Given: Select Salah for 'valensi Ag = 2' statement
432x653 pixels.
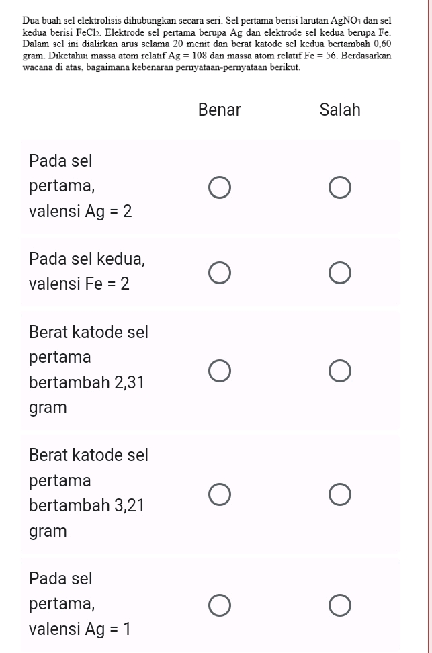Looking at the screenshot, I should tap(340, 187).
